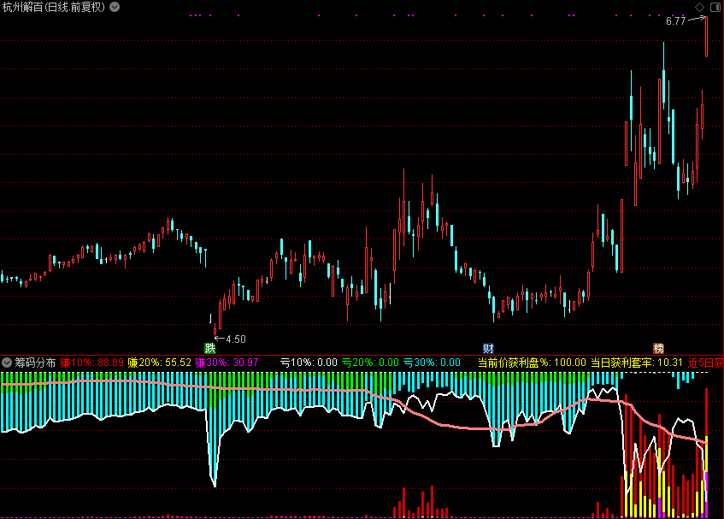Click the green 跌 event marker
The height and width of the screenshot is (519, 724).
tap(210, 348)
